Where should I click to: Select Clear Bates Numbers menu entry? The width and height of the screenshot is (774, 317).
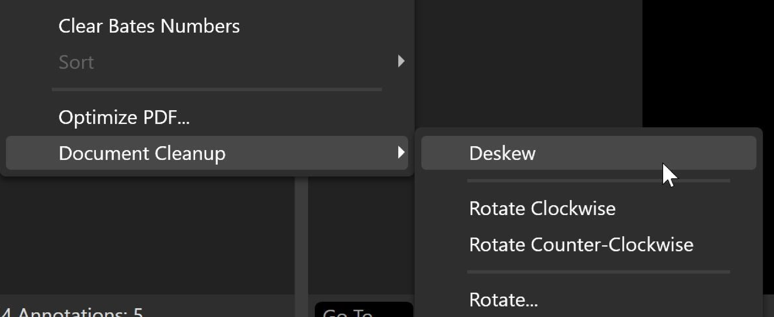(149, 26)
